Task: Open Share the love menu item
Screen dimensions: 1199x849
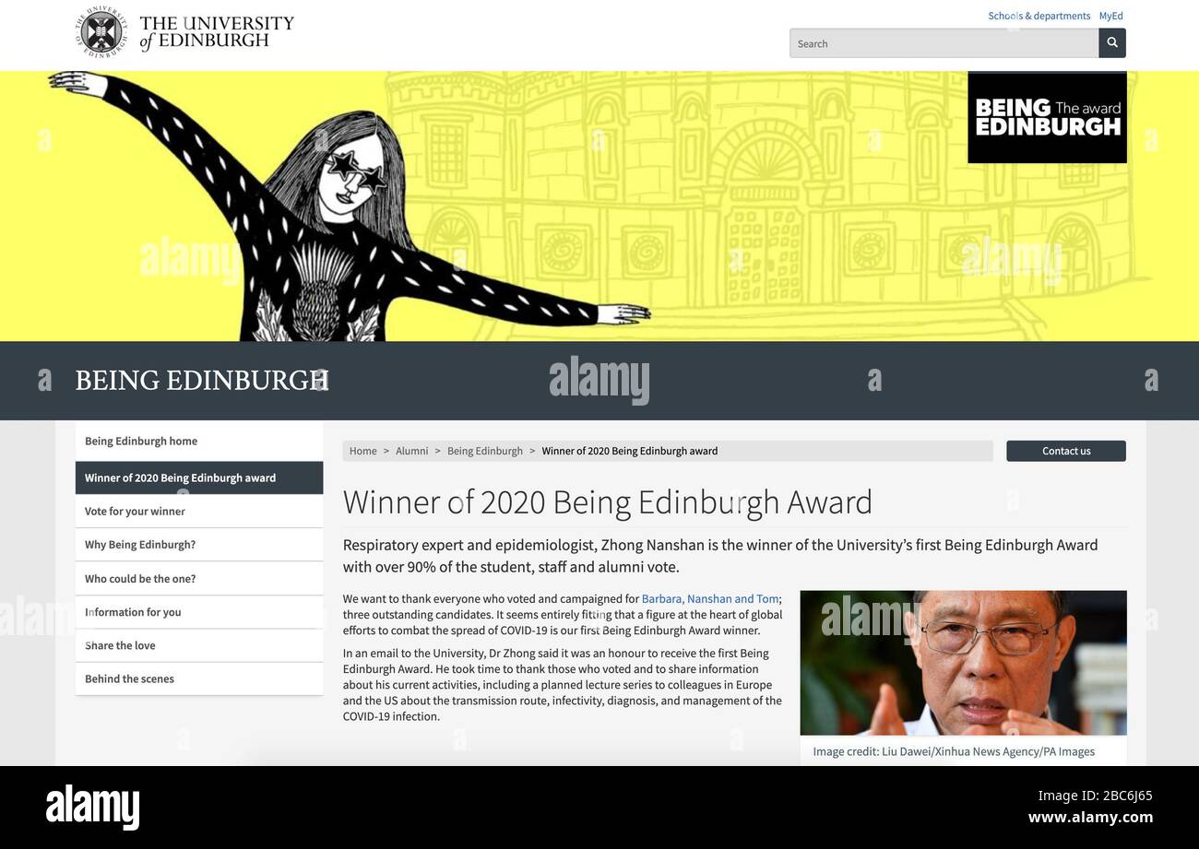Action: point(199,645)
